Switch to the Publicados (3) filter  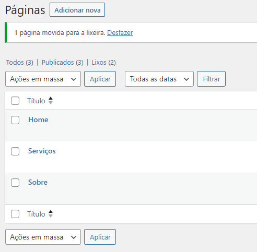63,63
